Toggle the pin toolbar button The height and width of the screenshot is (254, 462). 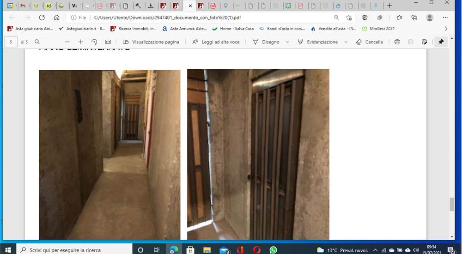point(441,42)
